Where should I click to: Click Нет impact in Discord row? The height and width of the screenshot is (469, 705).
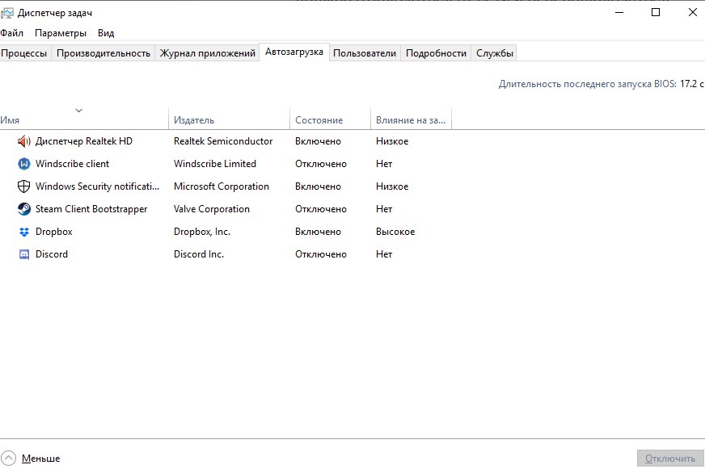tap(384, 254)
